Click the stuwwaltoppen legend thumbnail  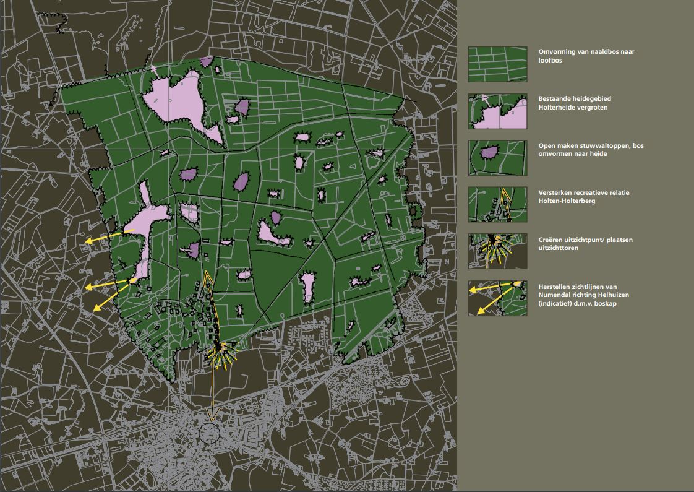tap(497, 158)
